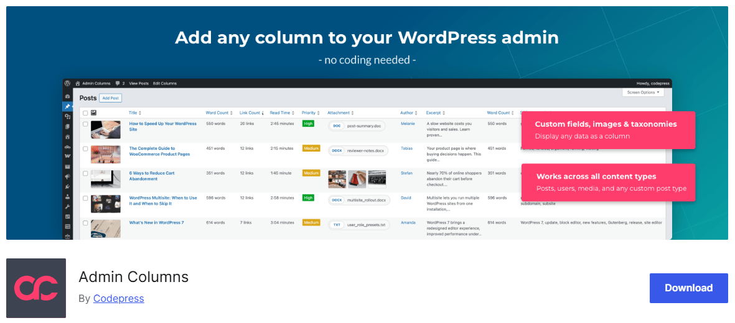This screenshot has width=735, height=323.
Task: Click the Admin Columns AC logo
Action: [36, 288]
